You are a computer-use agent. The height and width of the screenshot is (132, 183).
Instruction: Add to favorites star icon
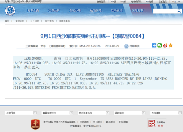pos(170,45)
